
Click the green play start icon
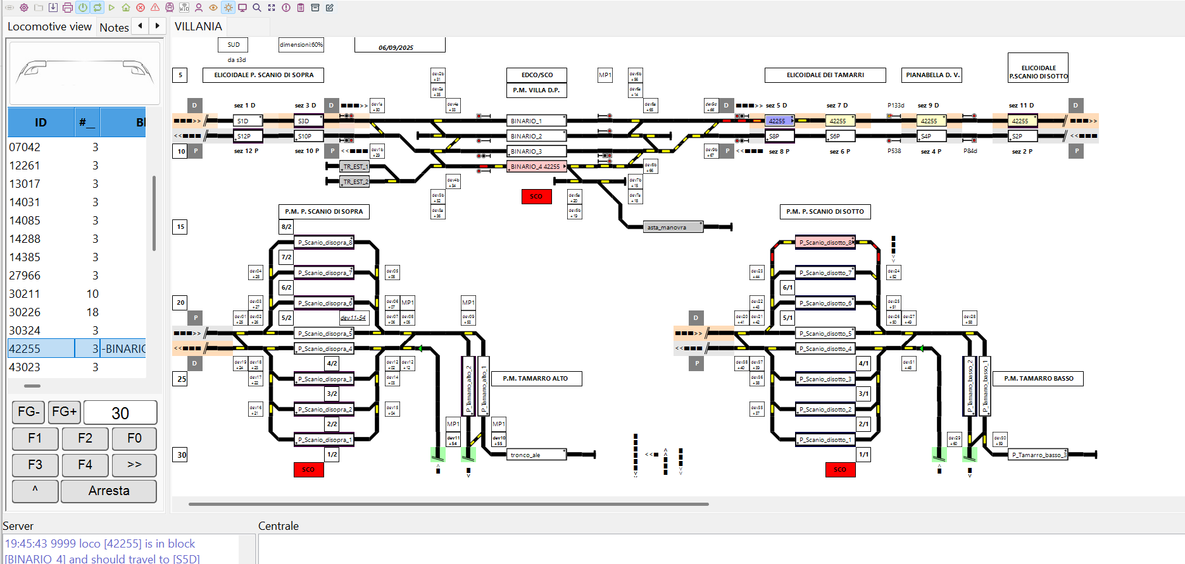click(111, 8)
